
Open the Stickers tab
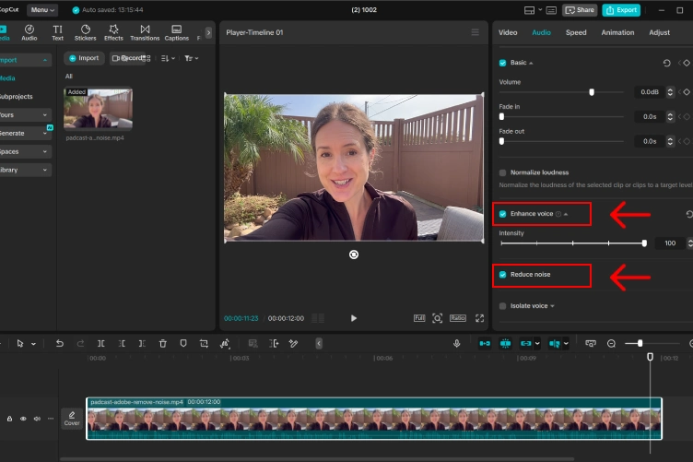tap(86, 32)
